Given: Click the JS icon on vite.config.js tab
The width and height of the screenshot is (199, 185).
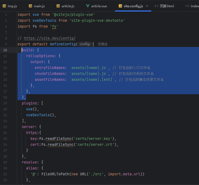Looking at the screenshot, I should pyautogui.click(x=120, y=6).
